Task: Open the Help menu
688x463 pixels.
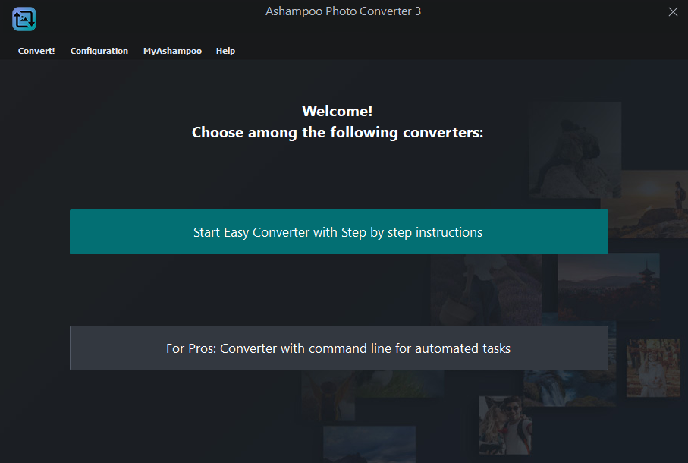Action: click(x=225, y=51)
